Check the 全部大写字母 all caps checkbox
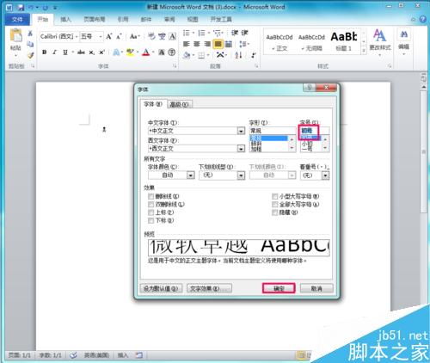 [274, 205]
